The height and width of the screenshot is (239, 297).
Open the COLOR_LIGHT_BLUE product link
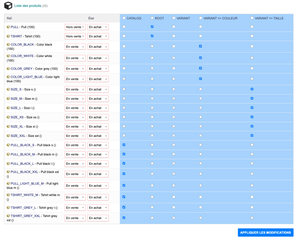click(27, 77)
